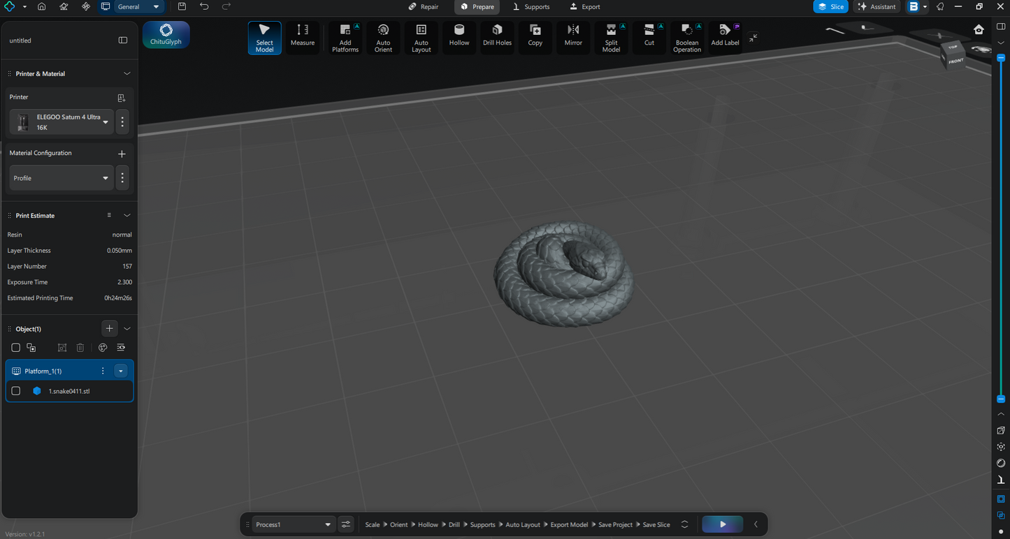This screenshot has width=1010, height=539.
Task: Open the Platform_1(1) three-dot menu
Action: tap(103, 371)
